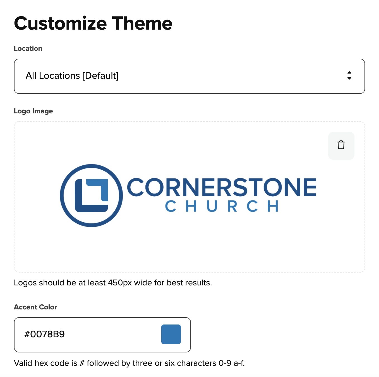Image resolution: width=379 pixels, height=377 pixels.
Task: Click the inner square mark of the logo
Action: pos(92,195)
